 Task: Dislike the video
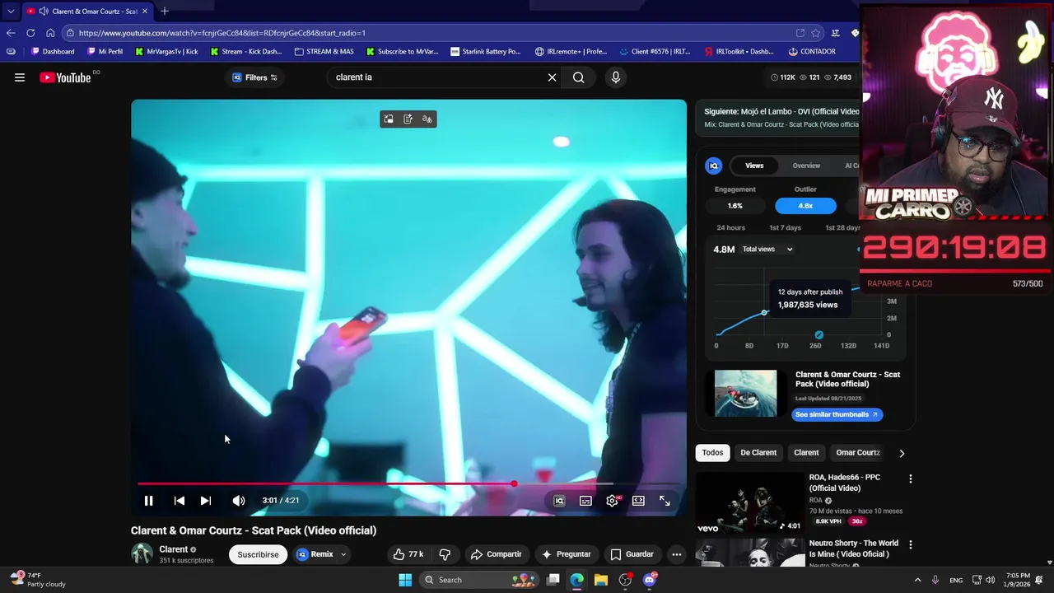coord(445,554)
